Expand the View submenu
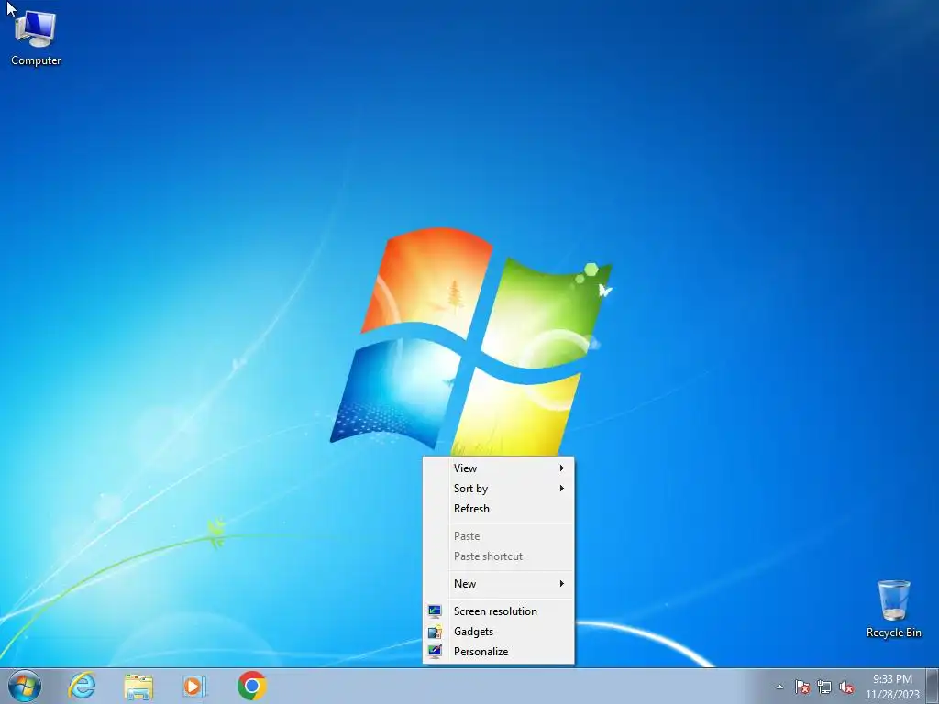This screenshot has width=939, height=704. click(x=498, y=468)
